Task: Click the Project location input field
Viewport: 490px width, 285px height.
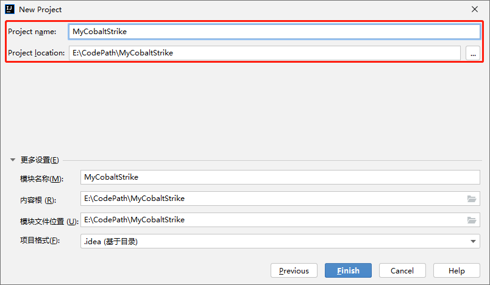Action: coord(265,53)
